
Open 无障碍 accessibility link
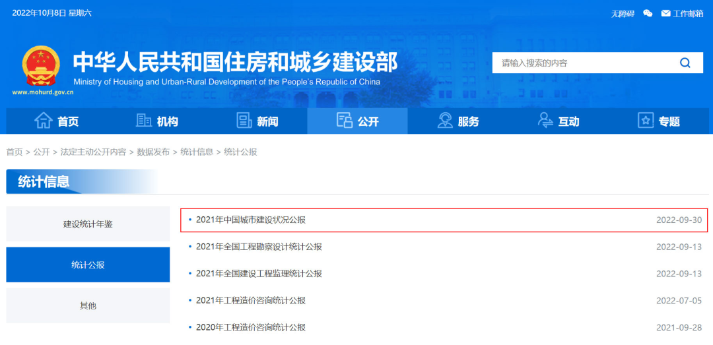(623, 13)
